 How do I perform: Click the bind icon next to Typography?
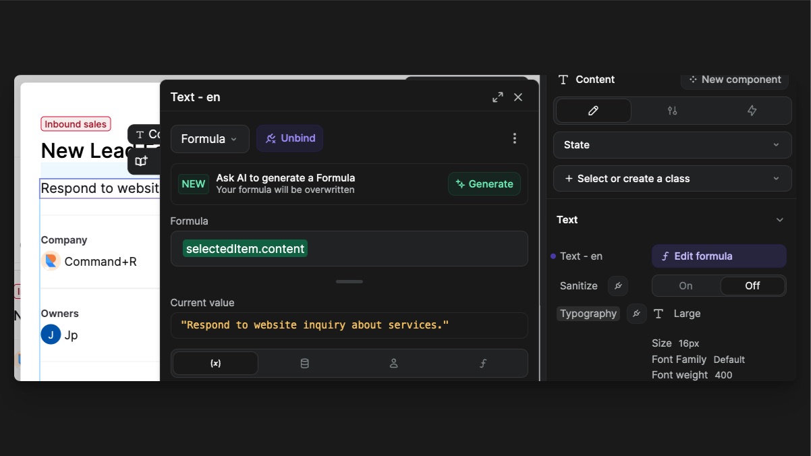pyautogui.click(x=636, y=314)
